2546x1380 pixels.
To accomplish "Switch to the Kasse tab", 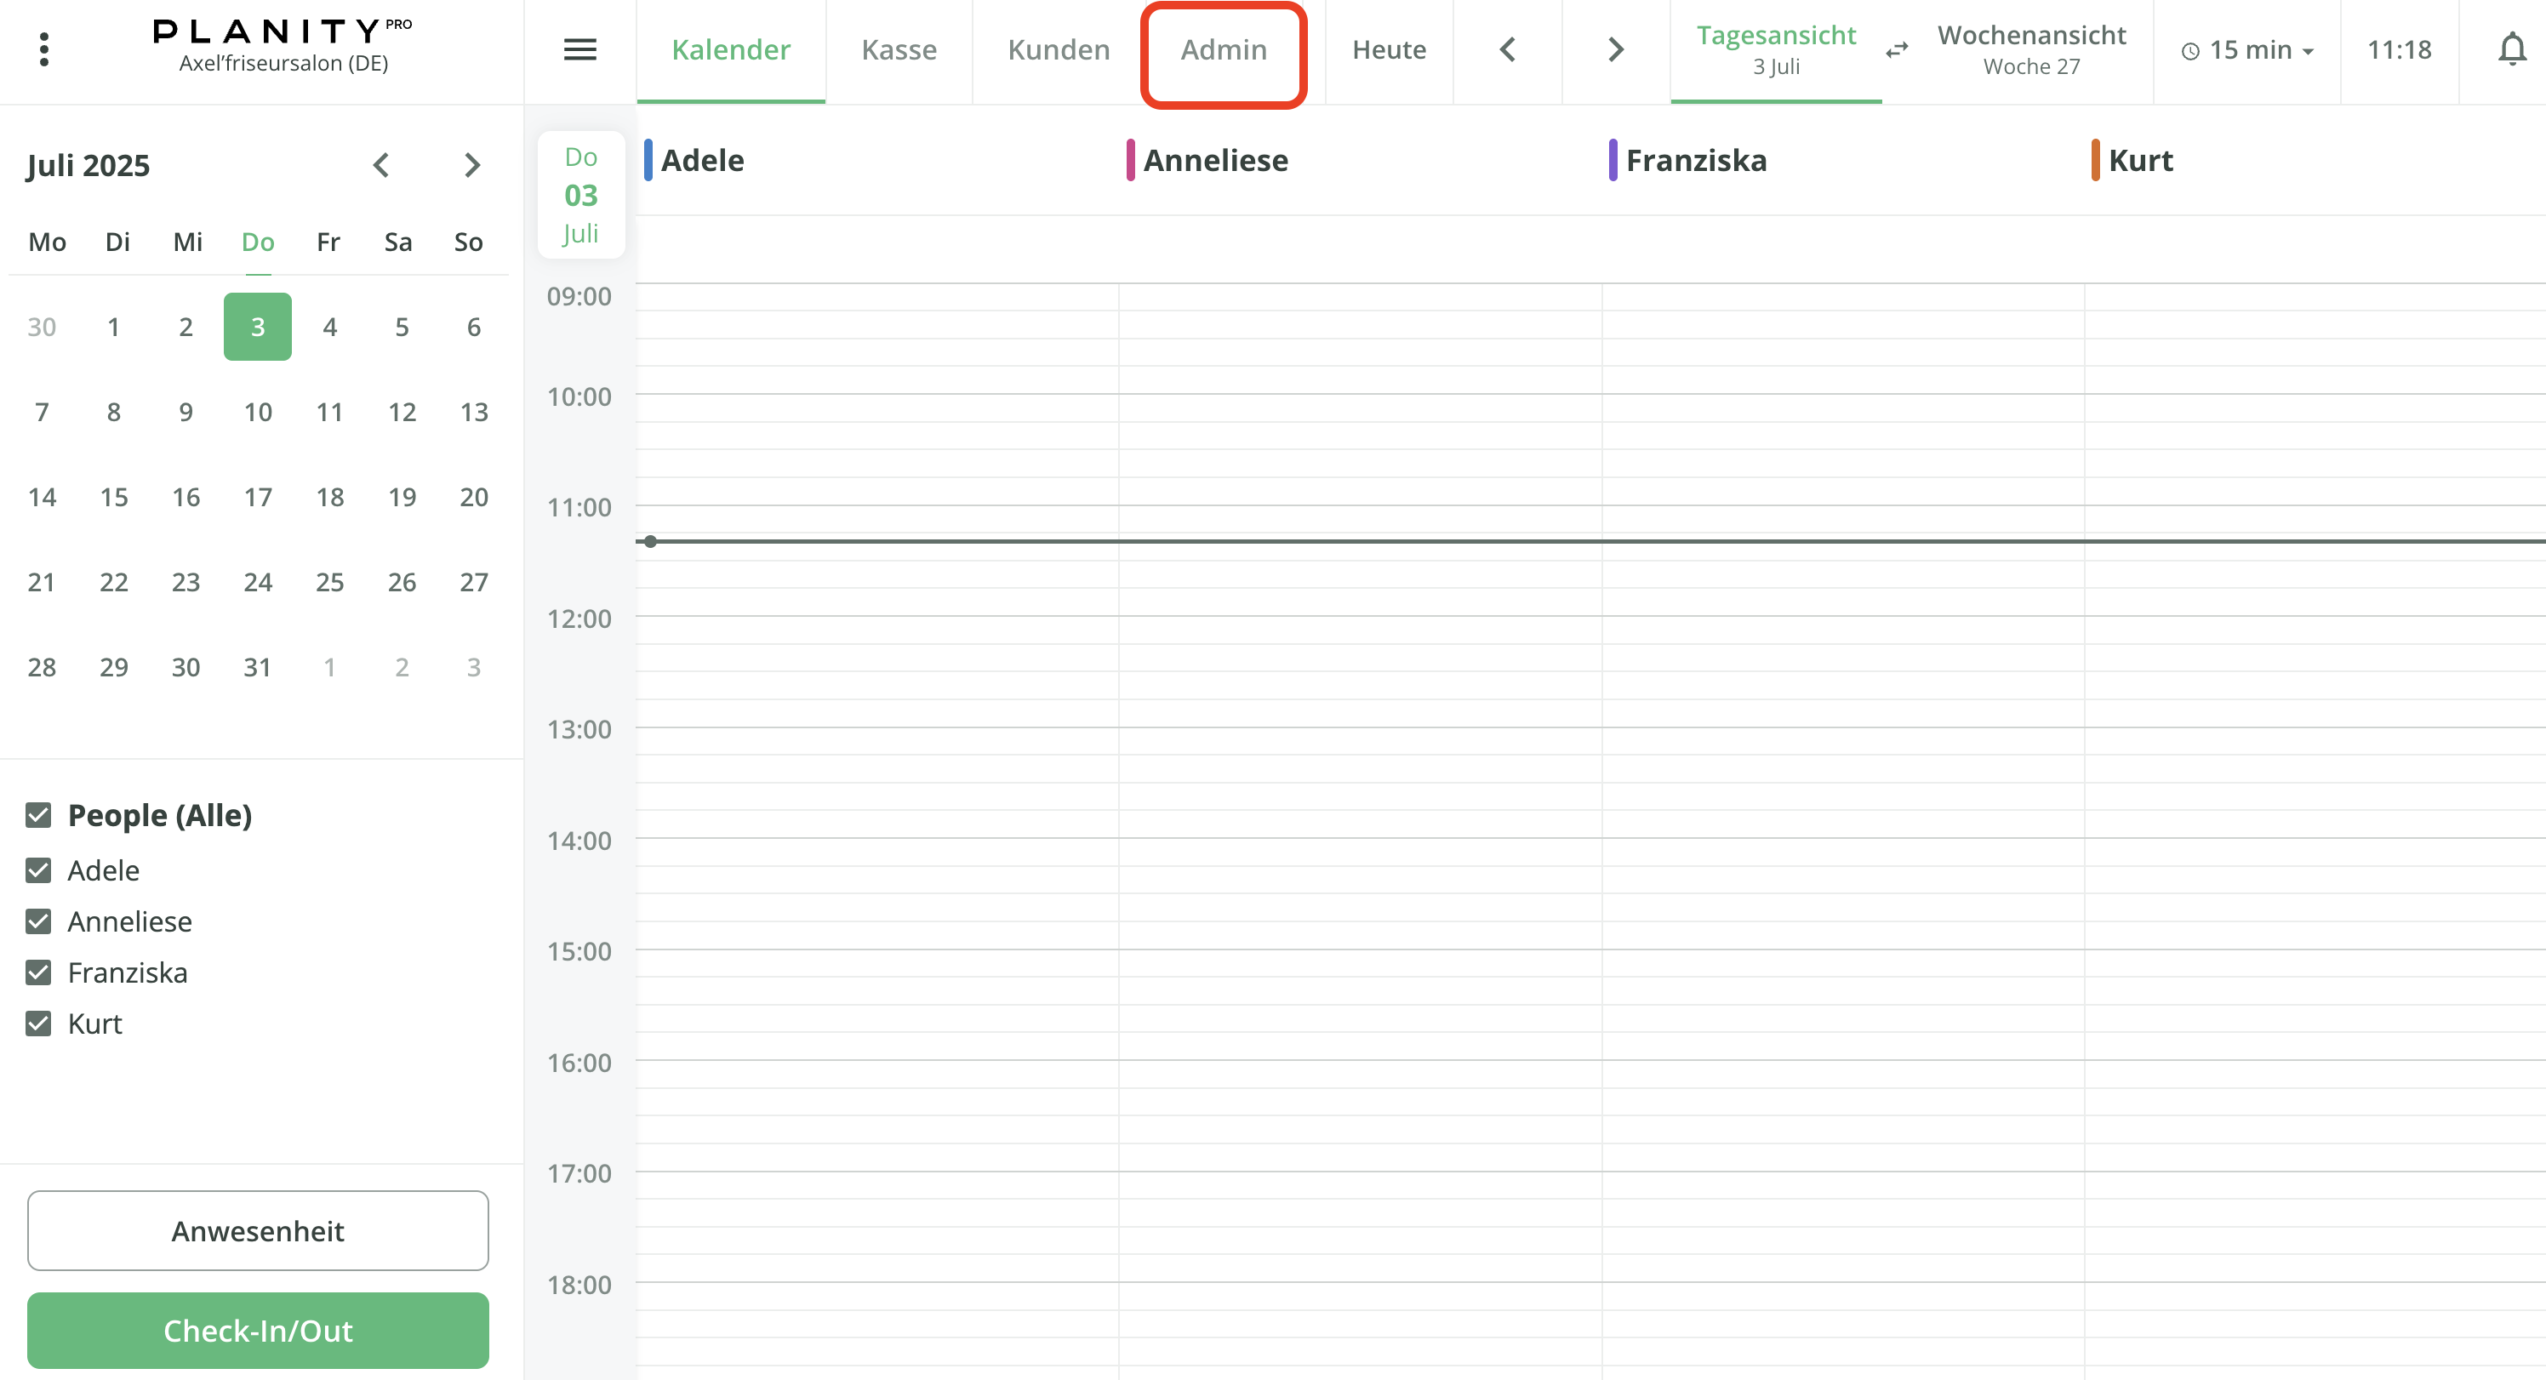I will coord(899,49).
